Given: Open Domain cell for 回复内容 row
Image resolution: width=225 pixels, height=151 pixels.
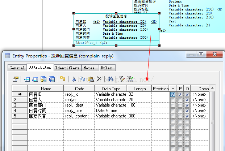Looking at the screenshot, I should click(200, 116).
